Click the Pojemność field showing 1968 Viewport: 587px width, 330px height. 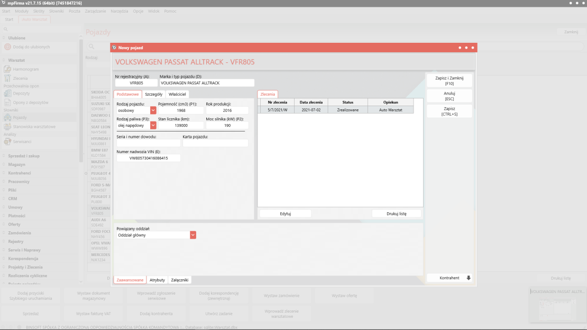[x=181, y=111]
